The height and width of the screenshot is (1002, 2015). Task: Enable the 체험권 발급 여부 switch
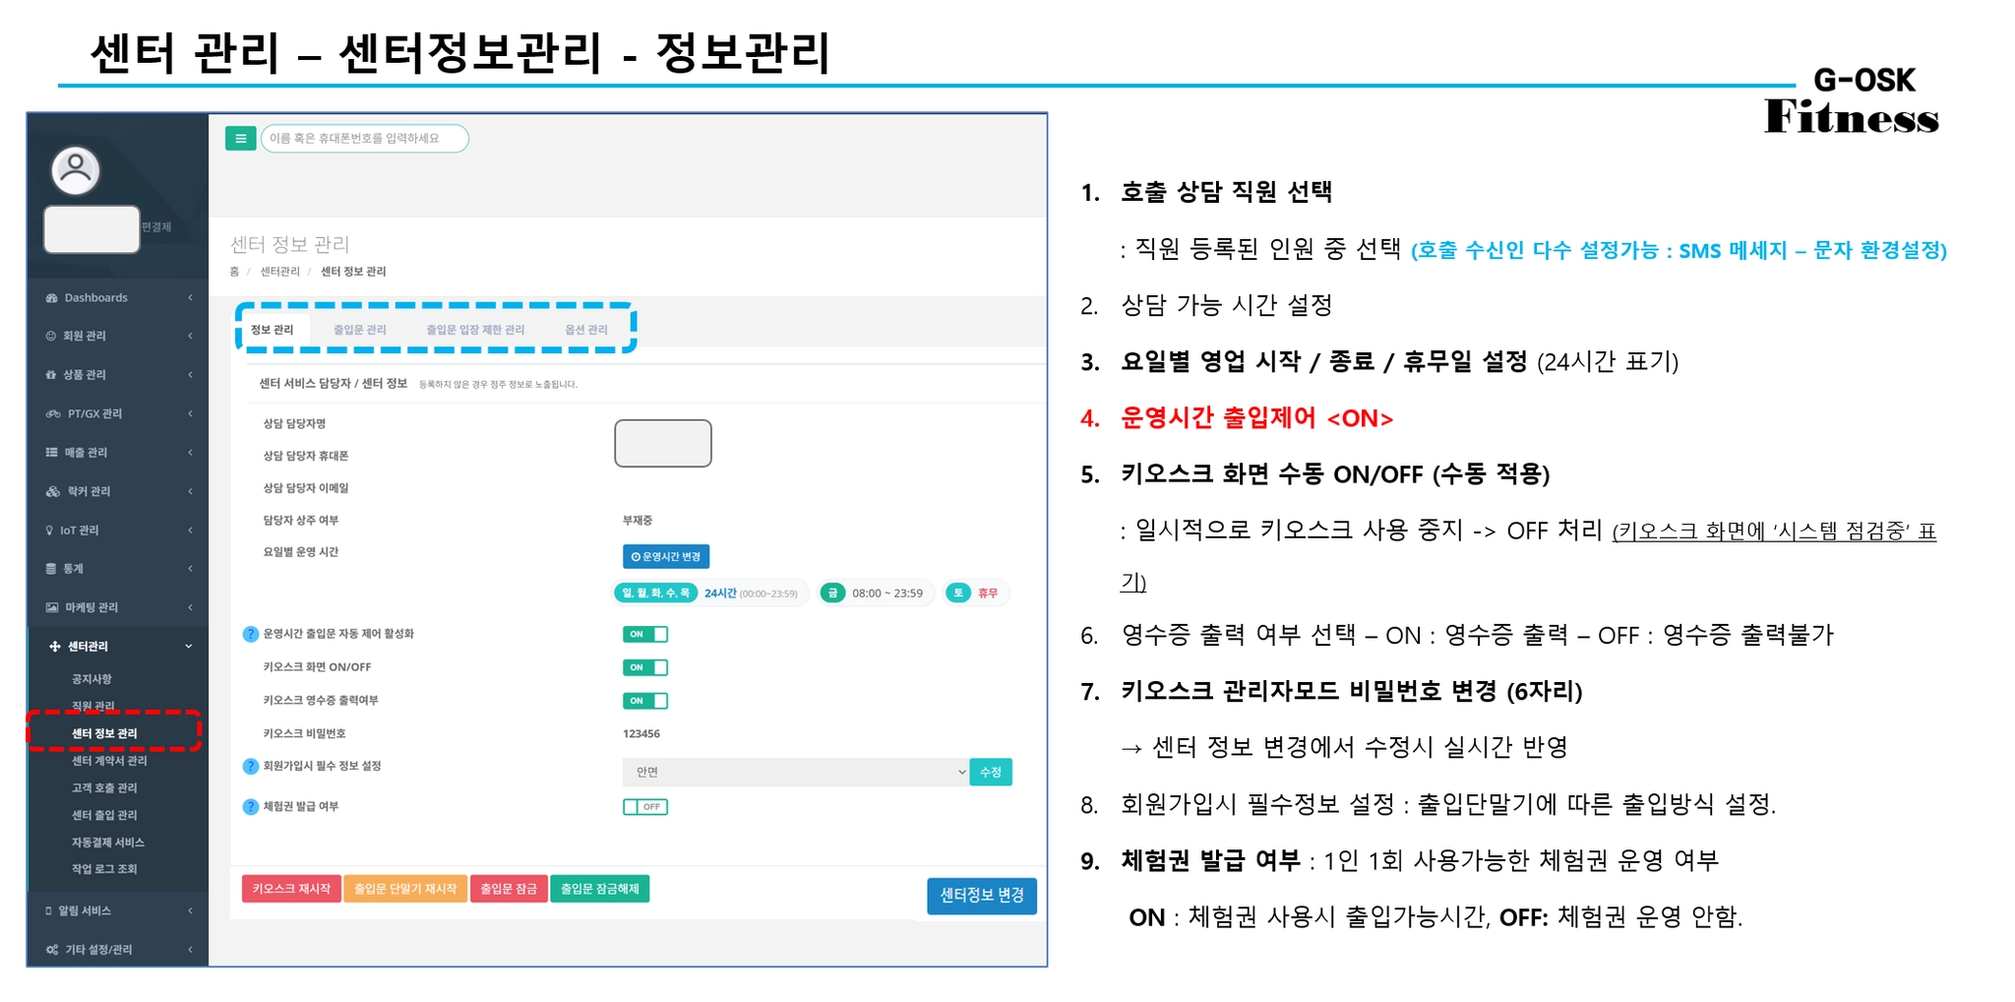pyautogui.click(x=645, y=807)
